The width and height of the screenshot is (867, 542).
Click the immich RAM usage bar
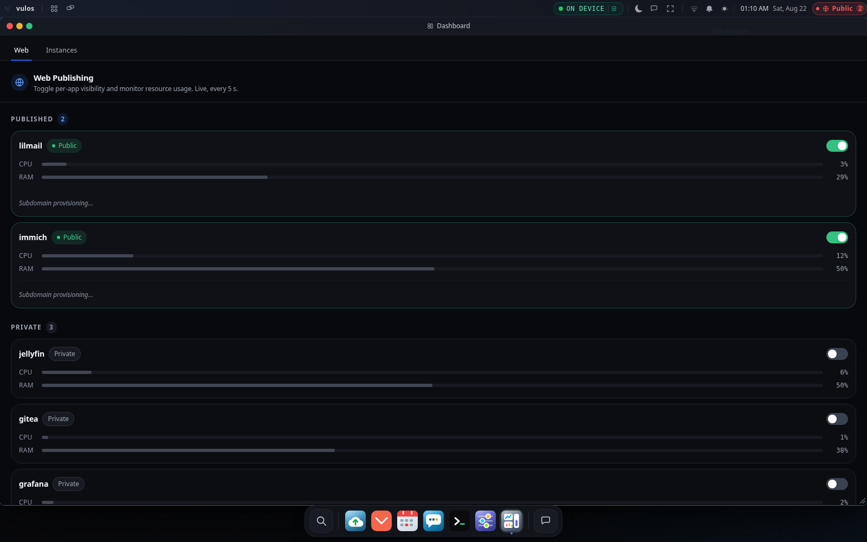point(432,269)
